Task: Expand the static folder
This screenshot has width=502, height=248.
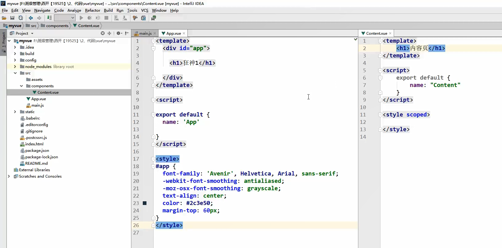Action: 15,112
